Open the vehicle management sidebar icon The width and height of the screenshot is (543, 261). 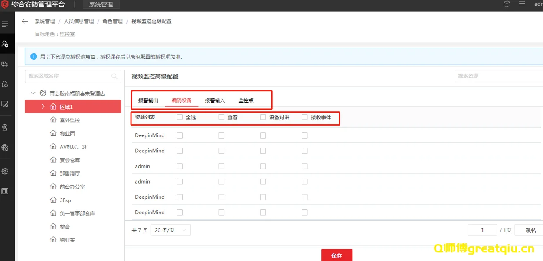coord(5,64)
